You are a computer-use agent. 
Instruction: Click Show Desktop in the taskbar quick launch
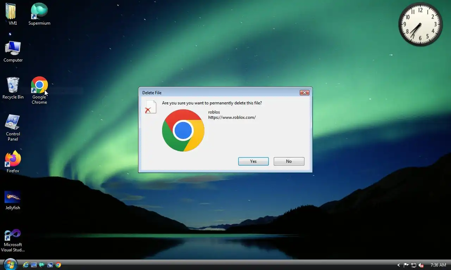(34, 265)
